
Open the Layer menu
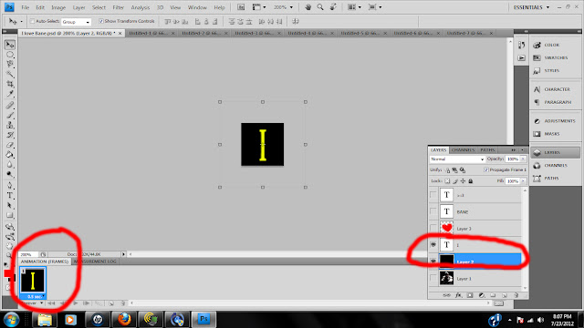click(x=78, y=7)
